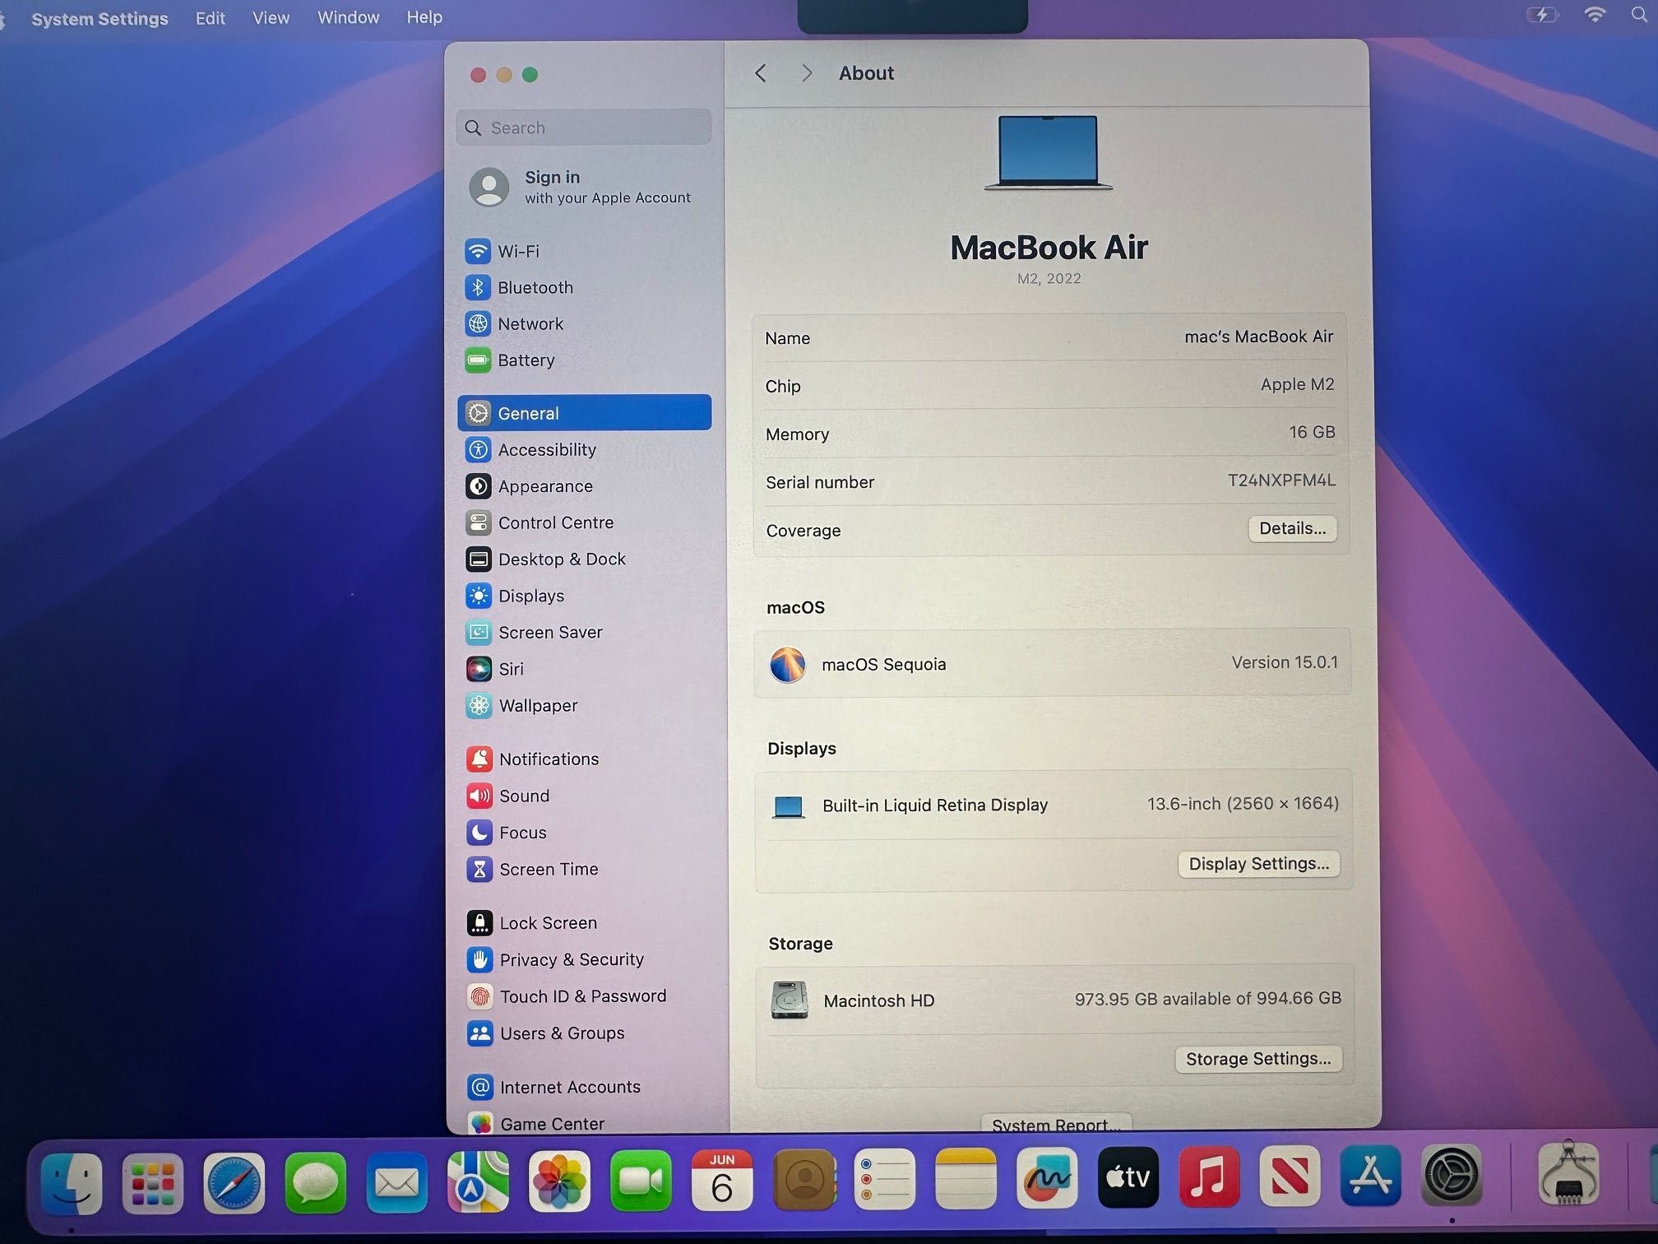Click the sidebar Search field

584,128
